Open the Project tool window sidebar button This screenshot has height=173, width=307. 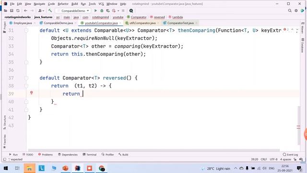(x=4, y=27)
